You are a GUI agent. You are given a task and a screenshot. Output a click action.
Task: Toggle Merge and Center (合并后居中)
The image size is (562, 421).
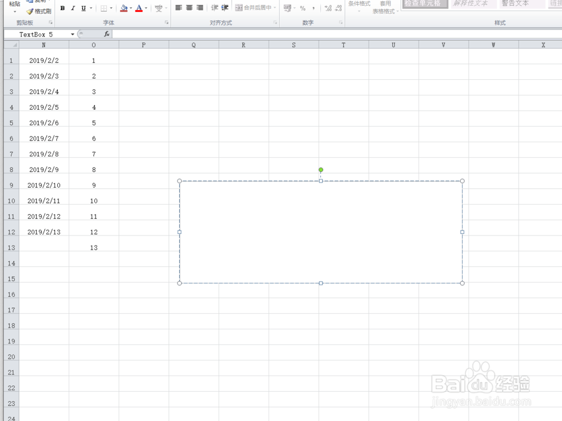coord(253,7)
